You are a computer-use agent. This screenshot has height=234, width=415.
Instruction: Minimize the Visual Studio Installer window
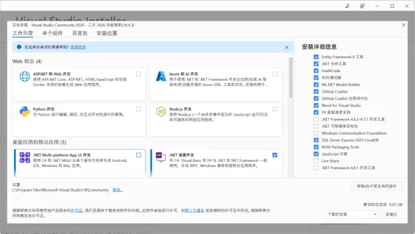coord(377,6)
